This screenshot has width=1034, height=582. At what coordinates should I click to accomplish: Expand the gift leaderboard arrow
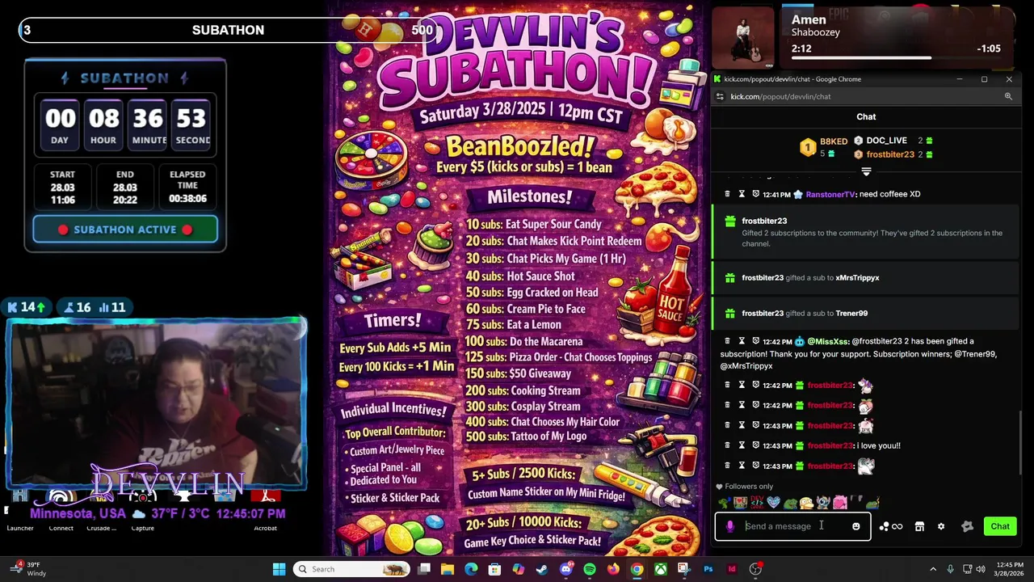pos(866,171)
